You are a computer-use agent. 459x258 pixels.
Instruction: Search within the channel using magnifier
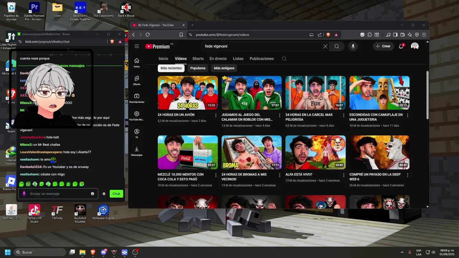(284, 59)
